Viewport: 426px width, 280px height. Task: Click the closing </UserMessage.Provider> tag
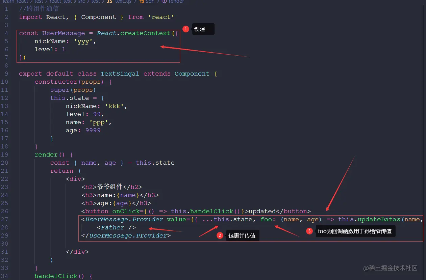pos(126,235)
